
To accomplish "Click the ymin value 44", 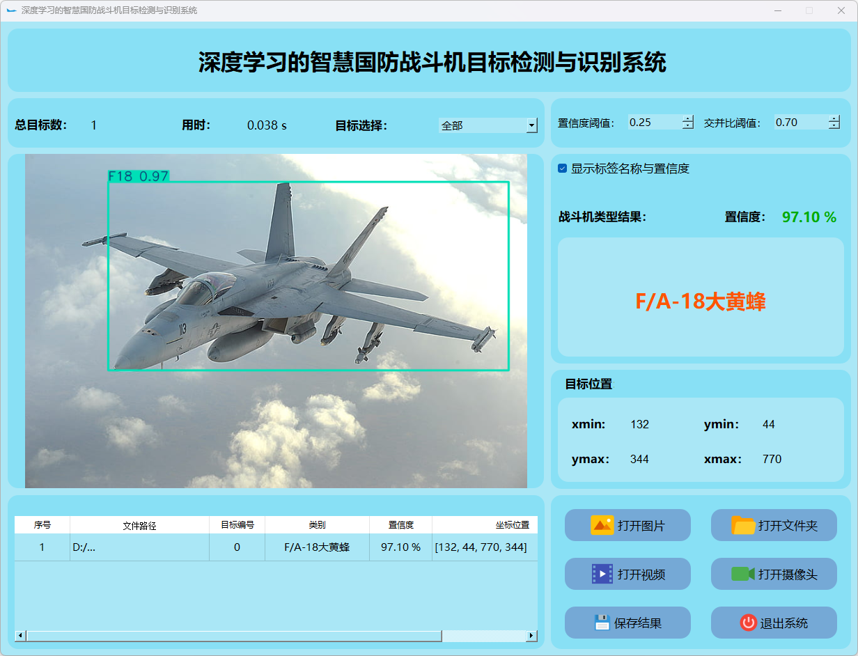I will (x=769, y=424).
